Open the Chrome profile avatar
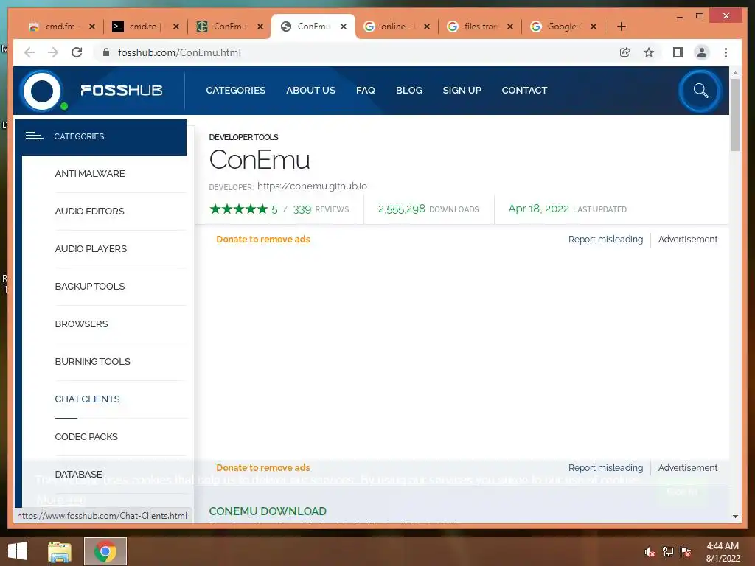 pos(702,52)
